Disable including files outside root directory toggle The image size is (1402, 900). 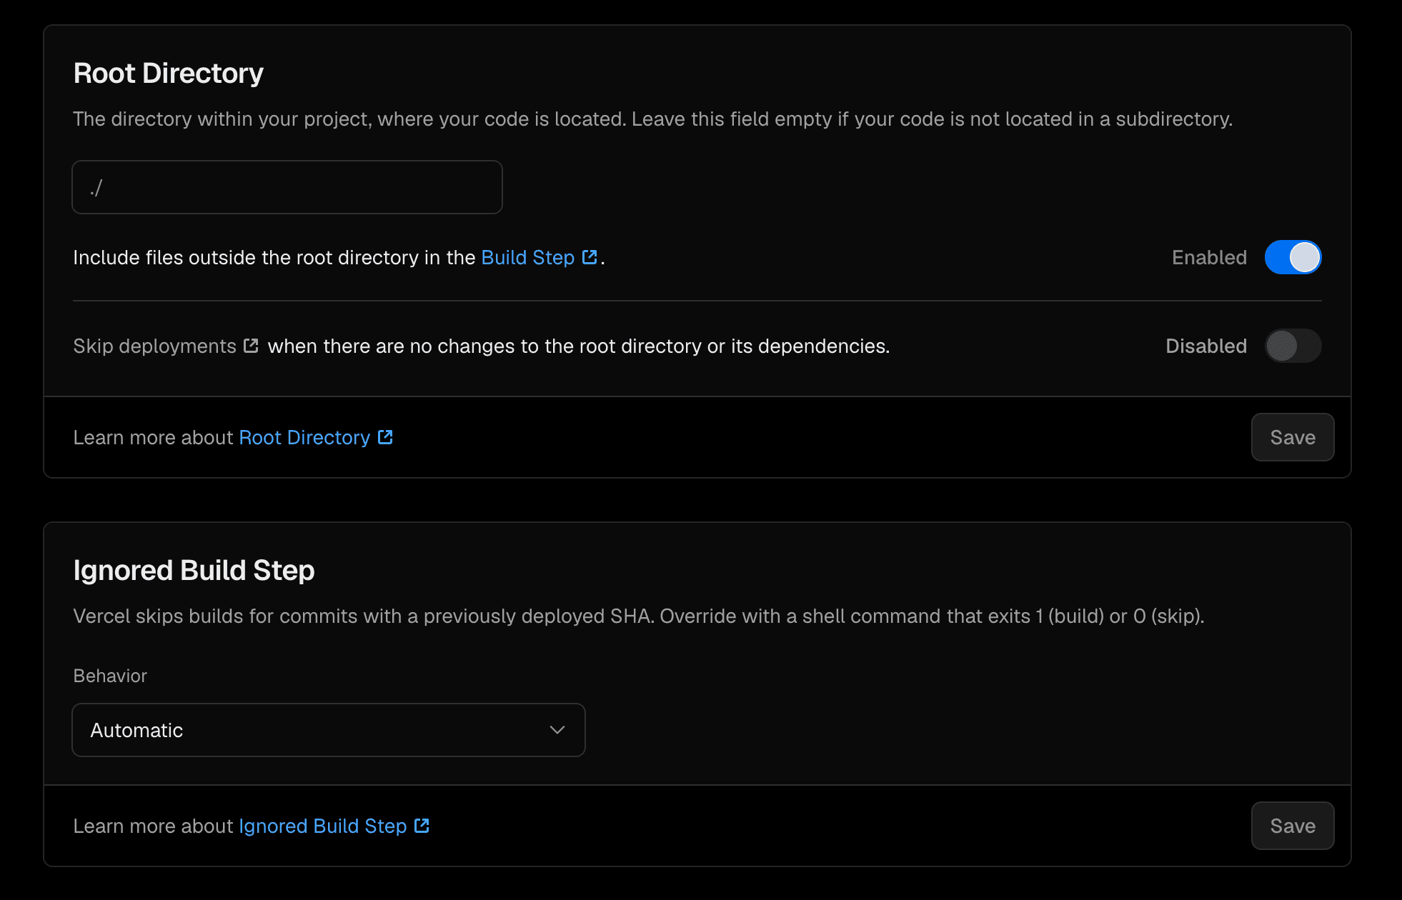coord(1293,257)
